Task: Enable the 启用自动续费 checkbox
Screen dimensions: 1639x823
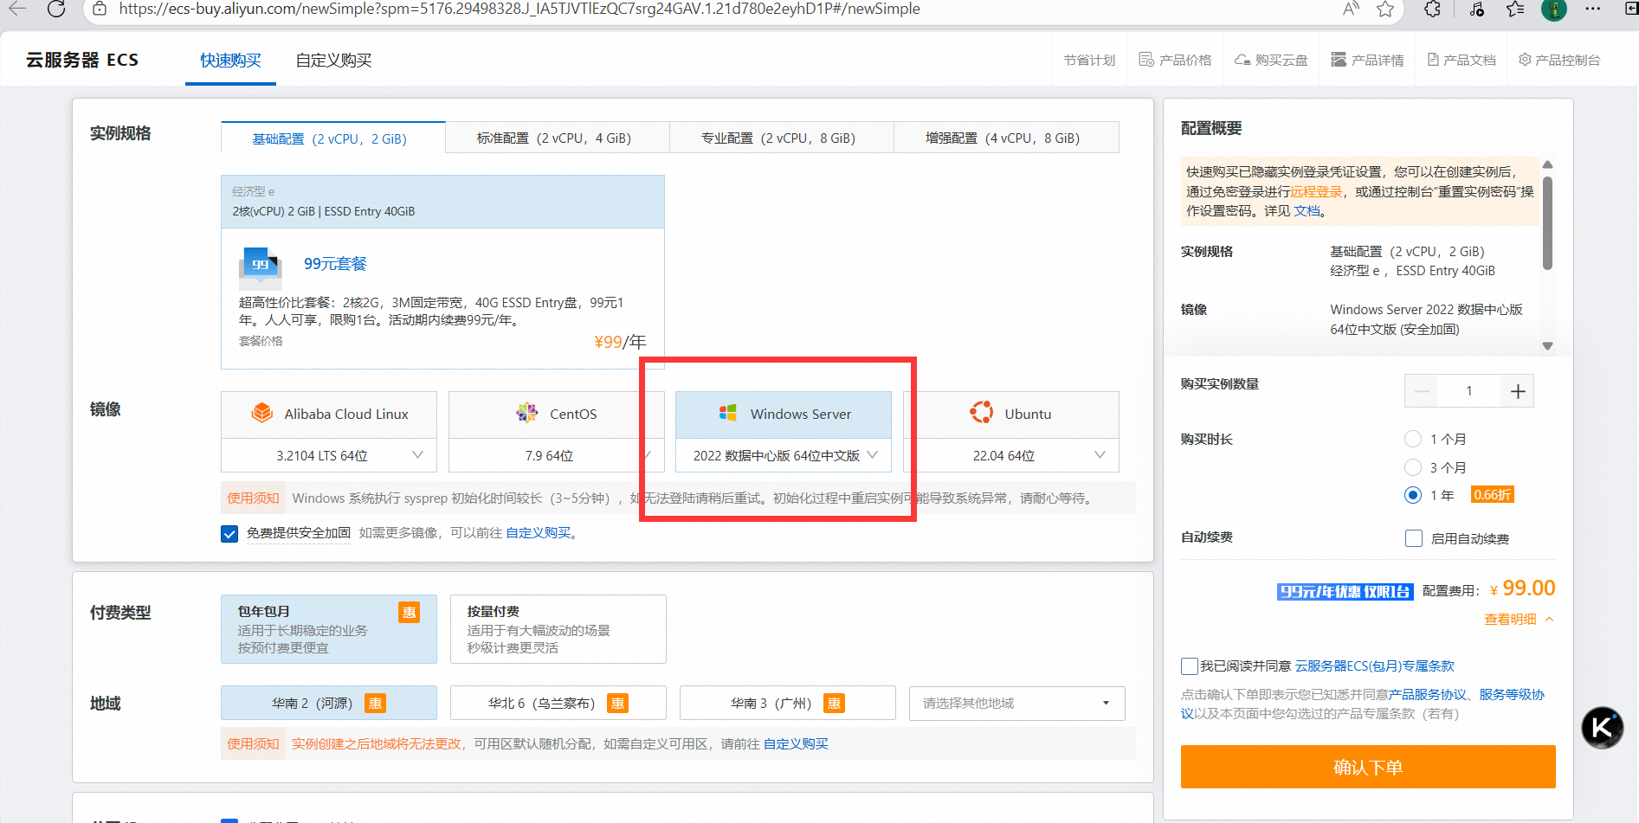Action: point(1414,538)
